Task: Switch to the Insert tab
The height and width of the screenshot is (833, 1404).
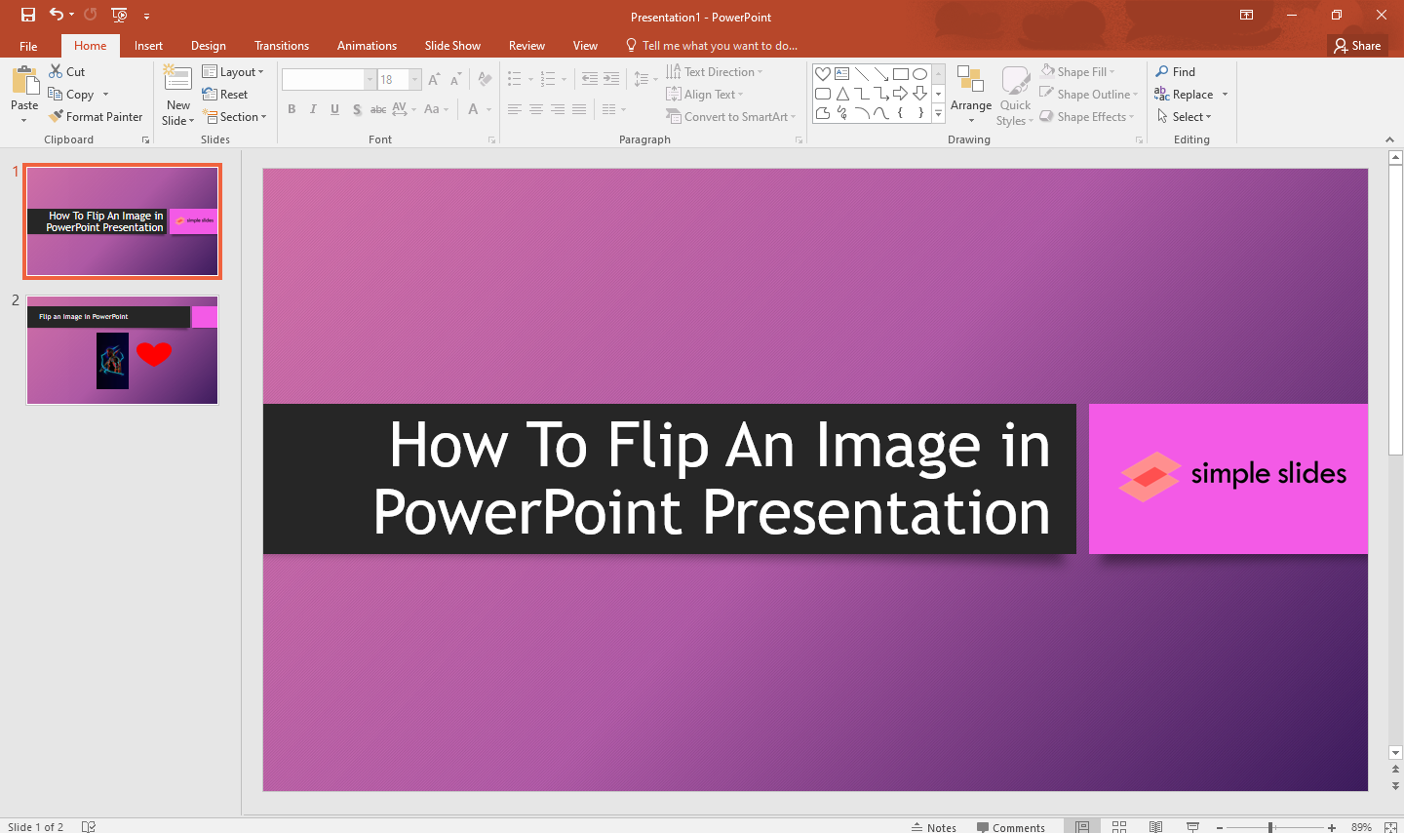Action: [148, 45]
